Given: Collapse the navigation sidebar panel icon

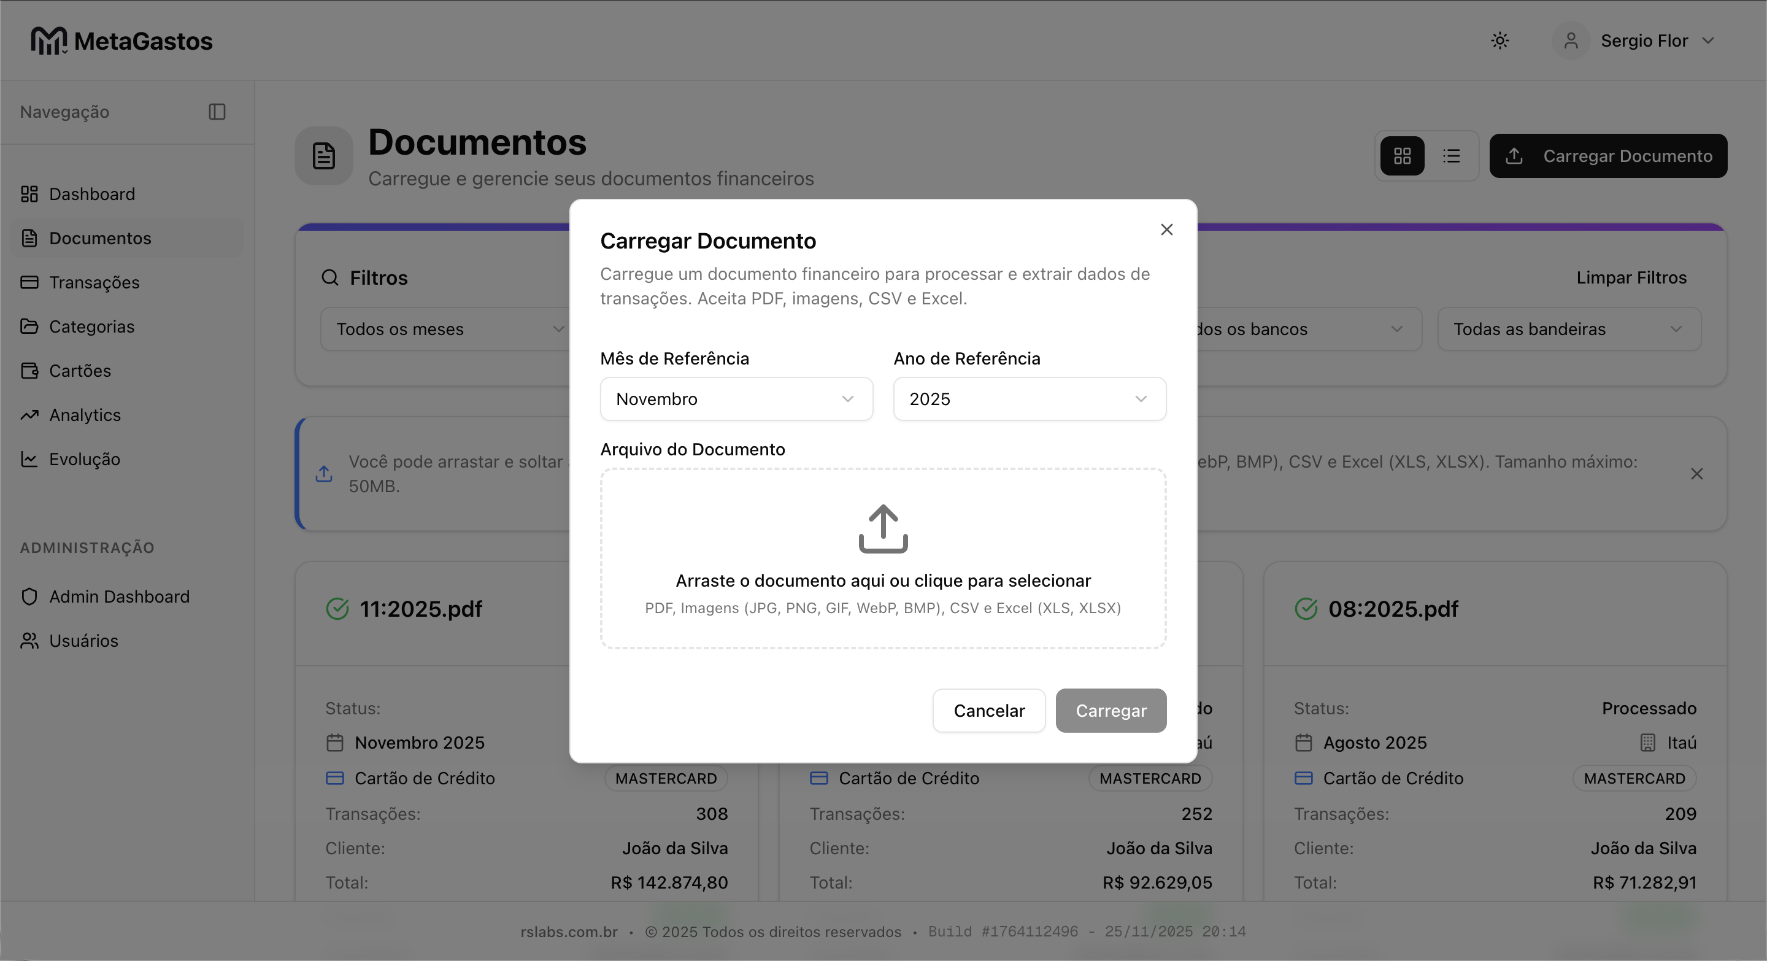Looking at the screenshot, I should tap(217, 112).
